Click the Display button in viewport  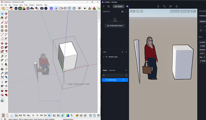pyautogui.click(x=185, y=11)
